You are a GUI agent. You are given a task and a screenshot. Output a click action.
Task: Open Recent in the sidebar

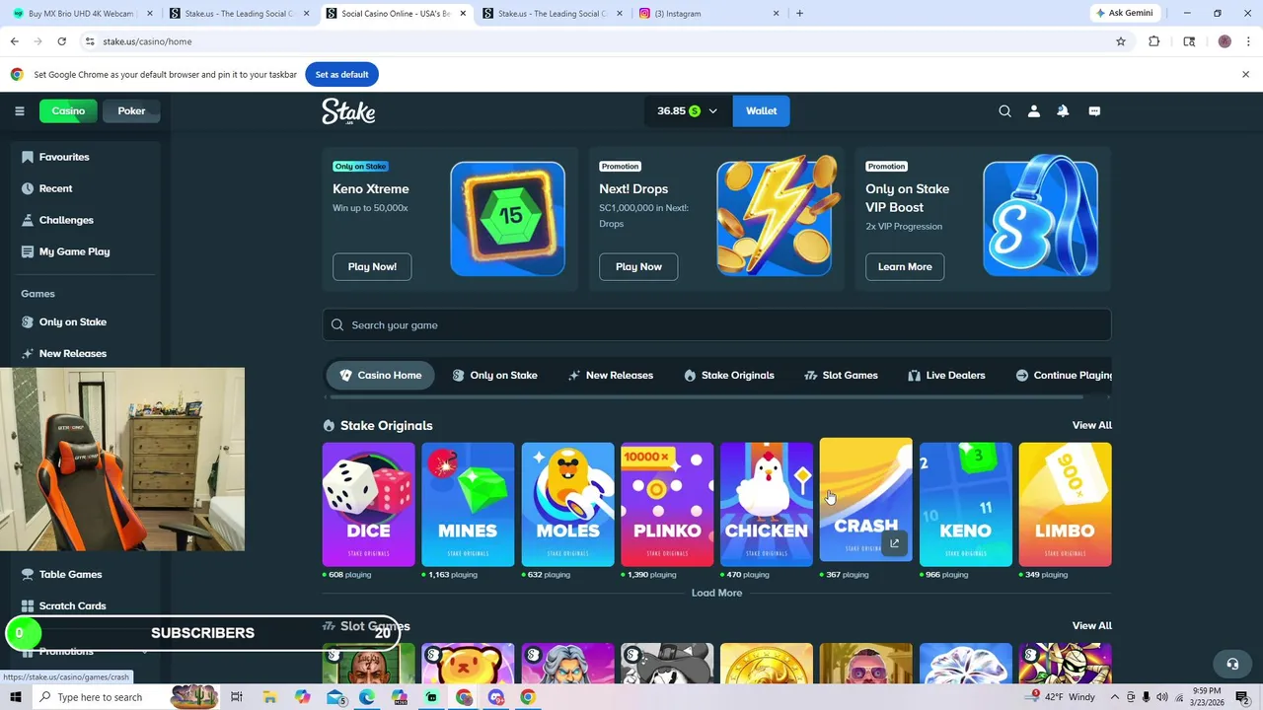pyautogui.click(x=55, y=188)
